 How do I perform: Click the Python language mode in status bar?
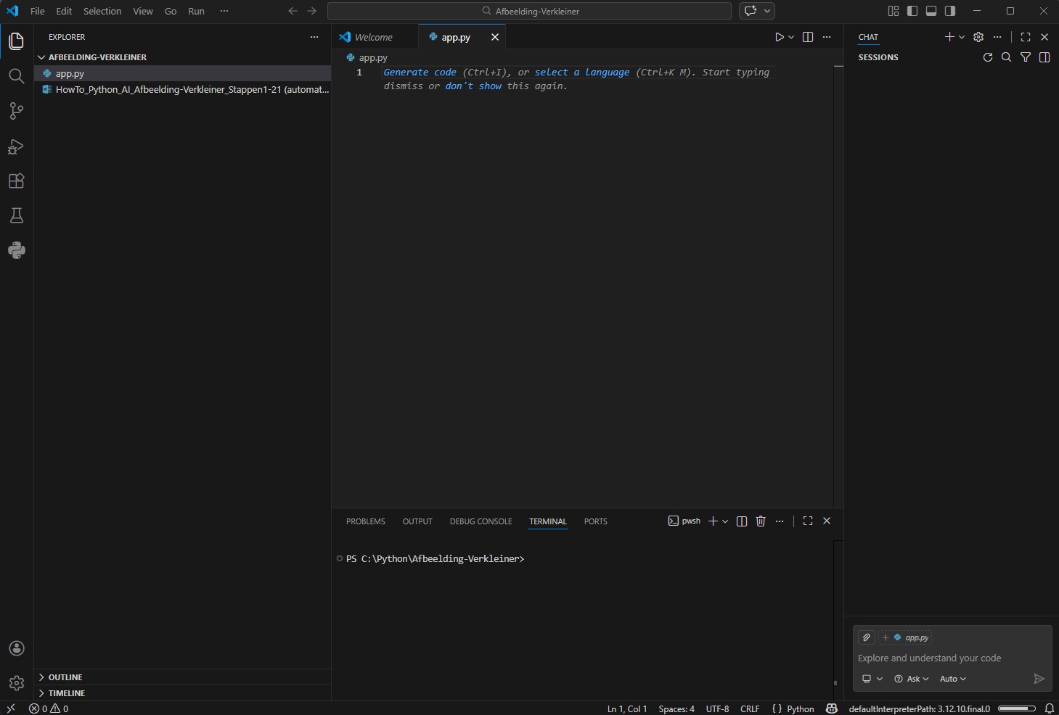click(x=801, y=708)
